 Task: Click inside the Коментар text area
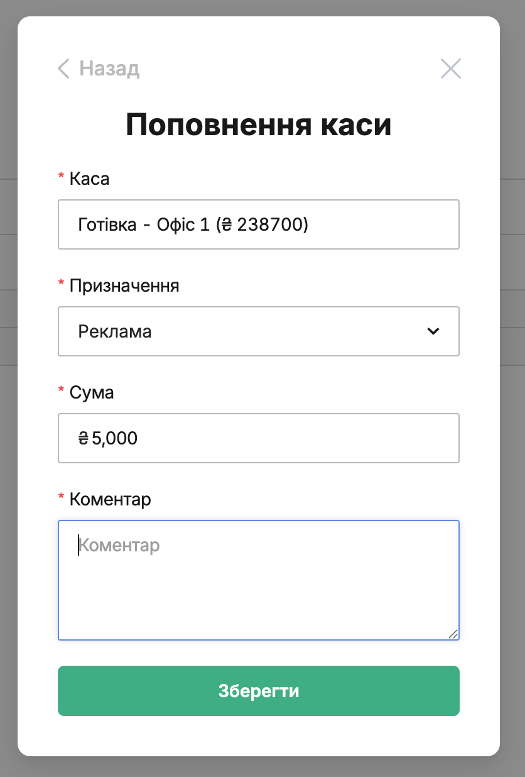coord(259,580)
